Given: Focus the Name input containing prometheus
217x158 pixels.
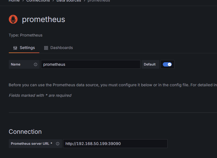Looking at the screenshot, I should [90, 64].
